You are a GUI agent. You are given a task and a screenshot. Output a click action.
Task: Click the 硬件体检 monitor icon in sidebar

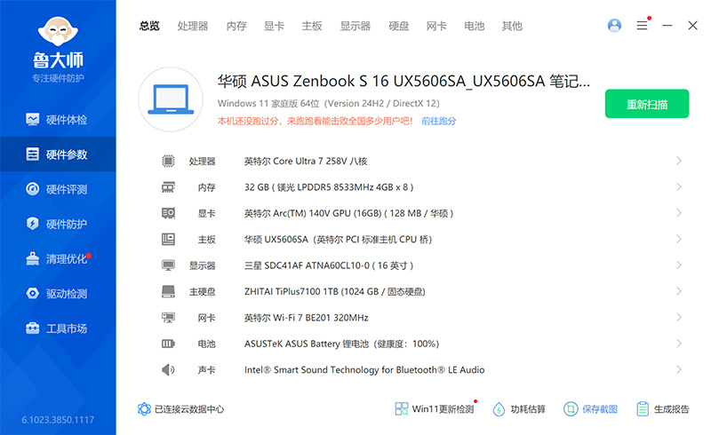(x=32, y=120)
